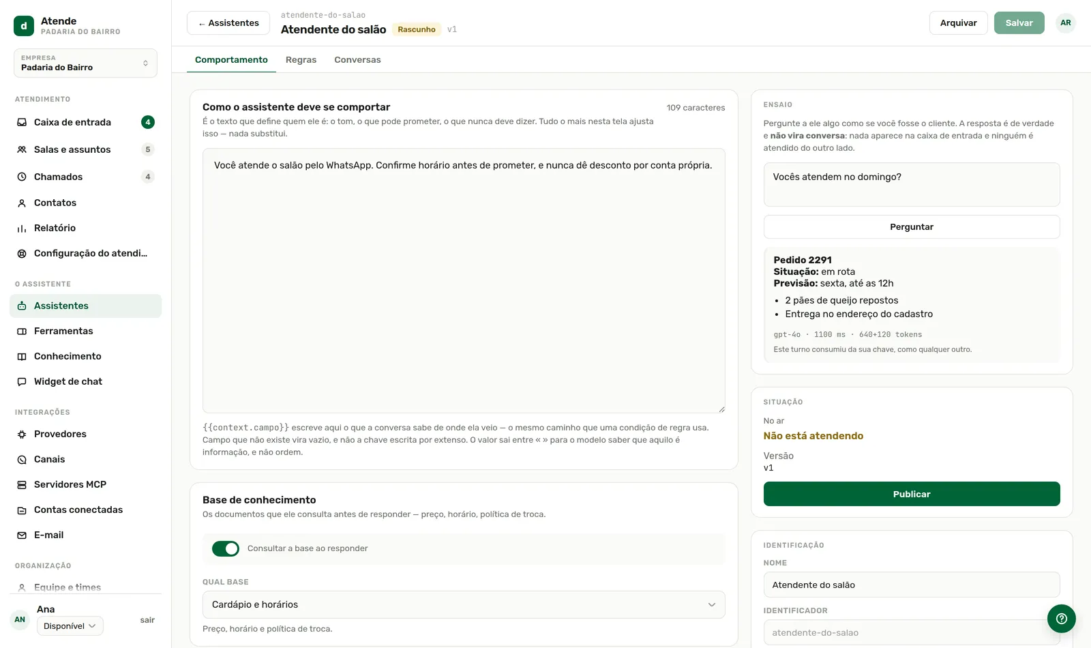Click the Provedores icon in sidebar
Screen dimensions: 1091x648
[22, 434]
